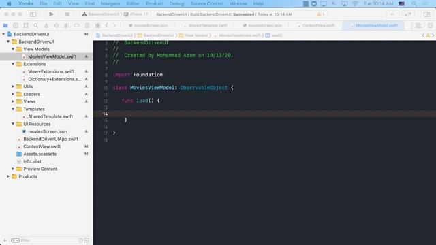Select the BackendDrivenUI scheme in toolbar

101,14
